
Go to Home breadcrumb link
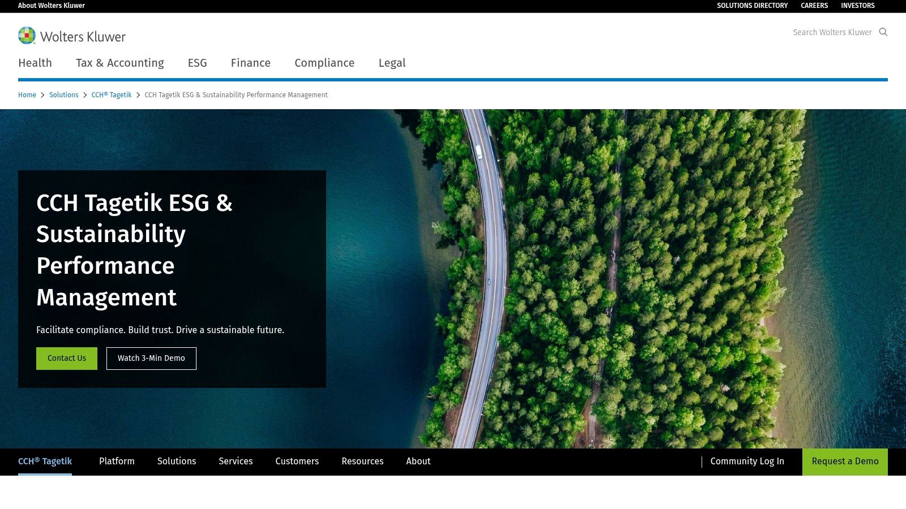coord(27,95)
